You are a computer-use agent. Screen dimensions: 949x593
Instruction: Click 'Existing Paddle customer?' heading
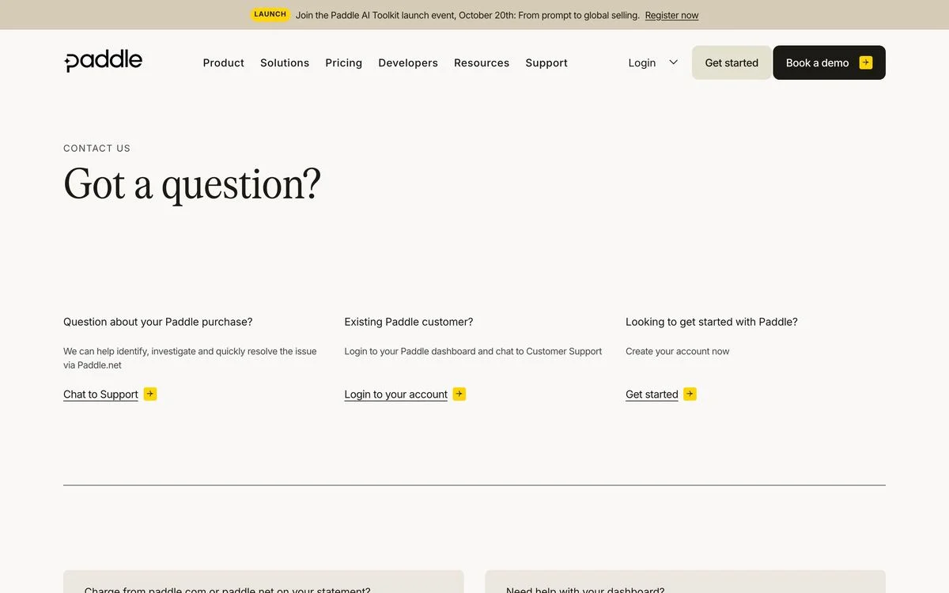(x=409, y=322)
